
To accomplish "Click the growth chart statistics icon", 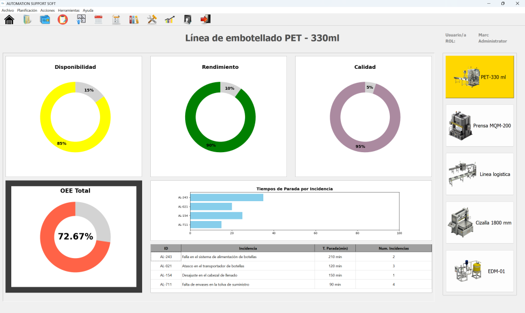I will pyautogui.click(x=170, y=20).
